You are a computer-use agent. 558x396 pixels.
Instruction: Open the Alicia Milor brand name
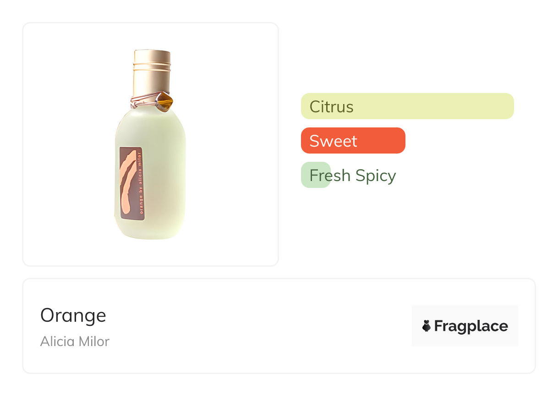[x=75, y=341]
